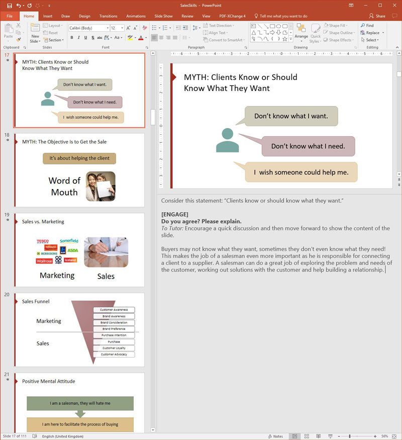The width and height of the screenshot is (402, 440).
Task: Click the Cut scissors icon
Action: click(18, 25)
